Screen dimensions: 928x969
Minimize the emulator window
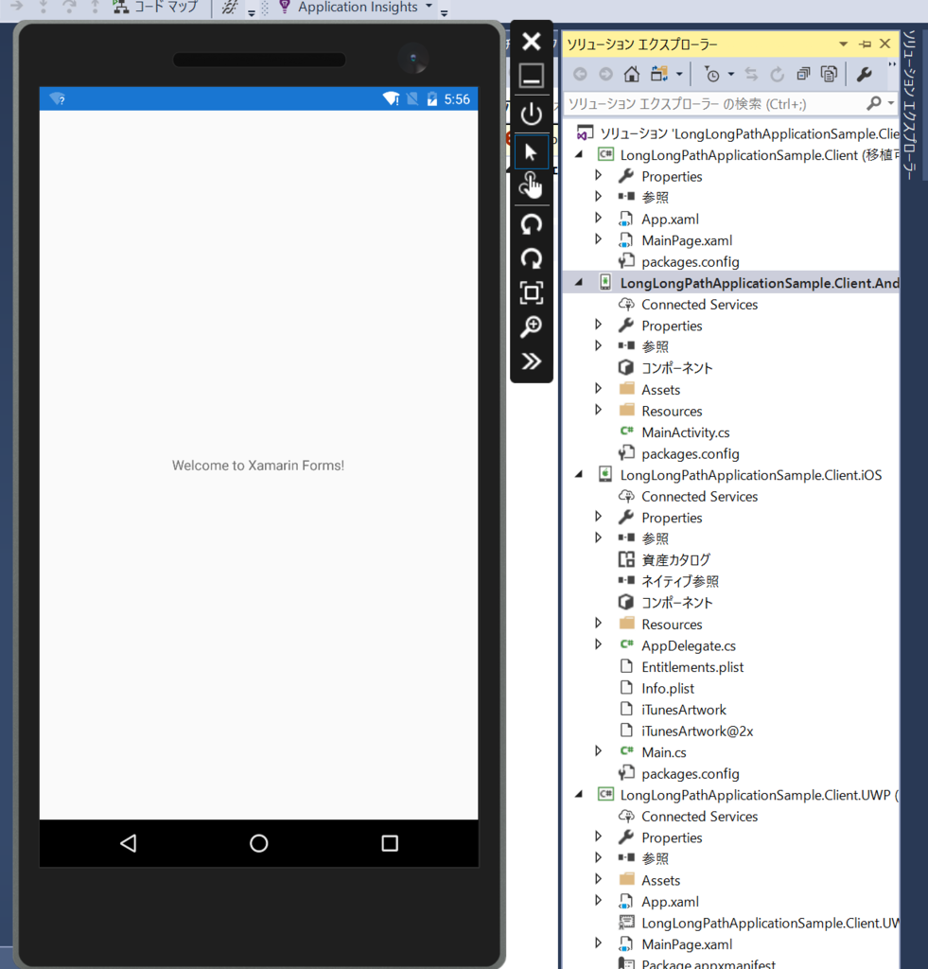(532, 76)
